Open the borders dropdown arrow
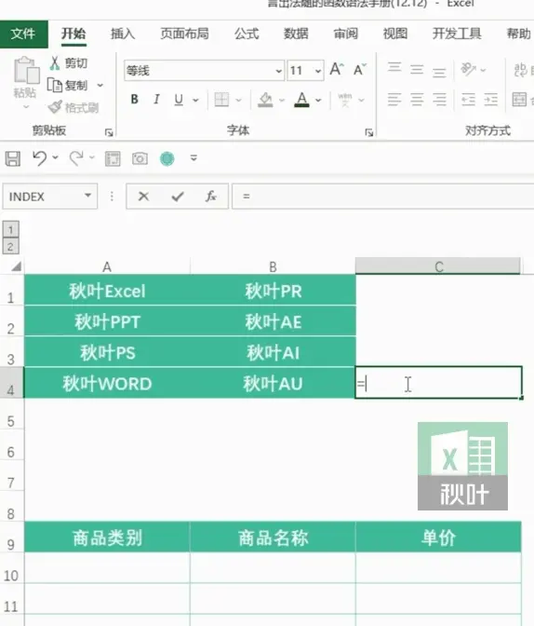Viewport: 534px width, 626px height. (238, 101)
